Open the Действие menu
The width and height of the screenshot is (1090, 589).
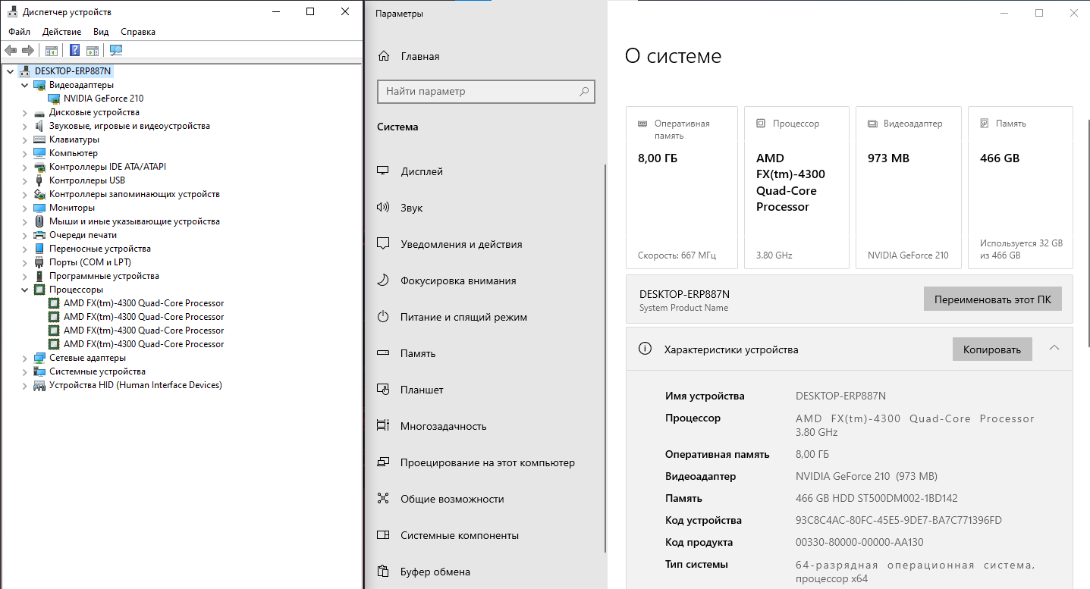click(x=62, y=32)
